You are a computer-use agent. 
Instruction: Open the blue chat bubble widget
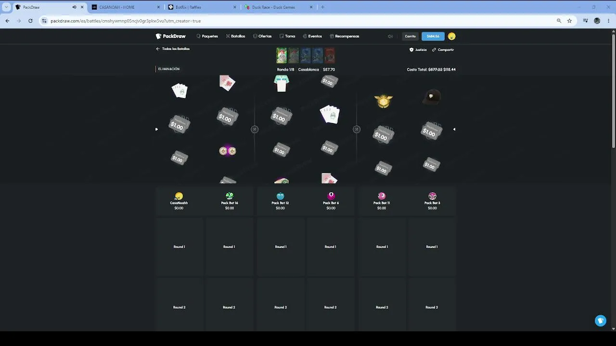point(601,321)
